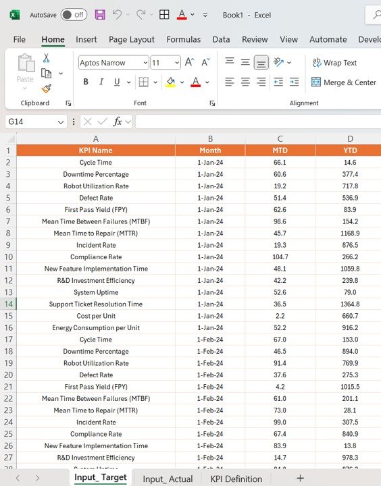The image size is (381, 486).
Task: Switch to the Review tab
Action: click(255, 39)
